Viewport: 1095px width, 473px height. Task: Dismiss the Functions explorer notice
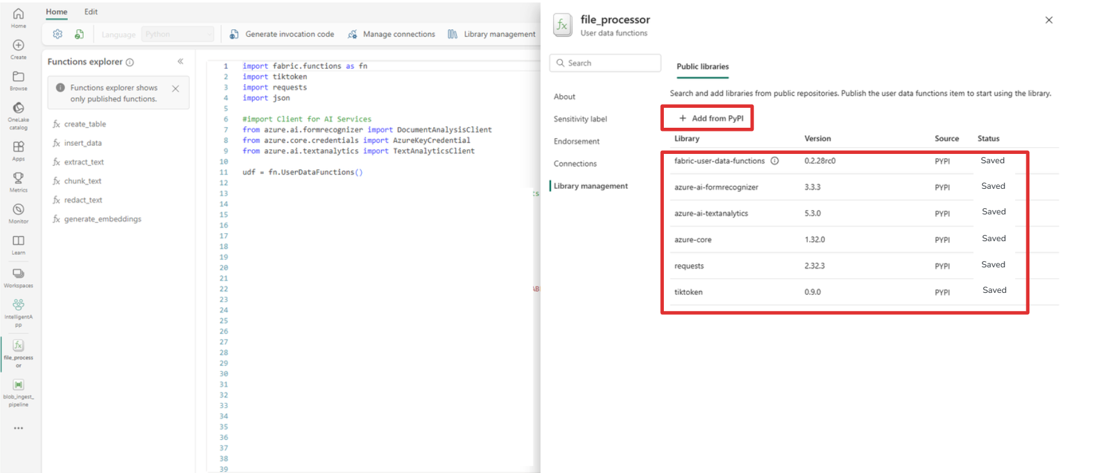point(175,88)
